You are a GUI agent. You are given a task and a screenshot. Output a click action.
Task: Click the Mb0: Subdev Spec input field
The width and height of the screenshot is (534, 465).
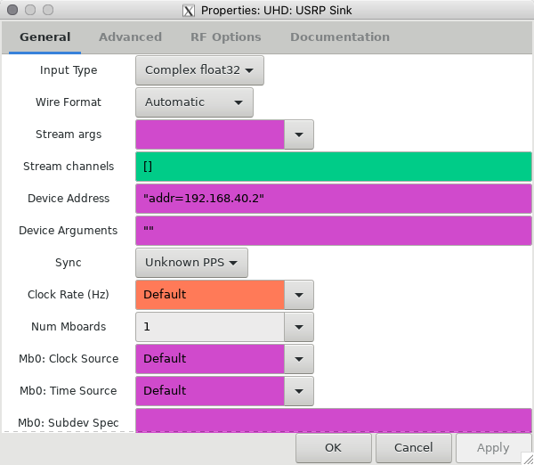click(x=334, y=420)
